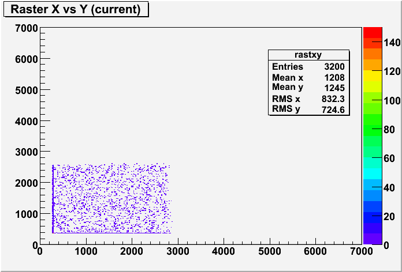Click the palette axis label 120
The height and width of the screenshot is (272, 402).
tap(392, 71)
